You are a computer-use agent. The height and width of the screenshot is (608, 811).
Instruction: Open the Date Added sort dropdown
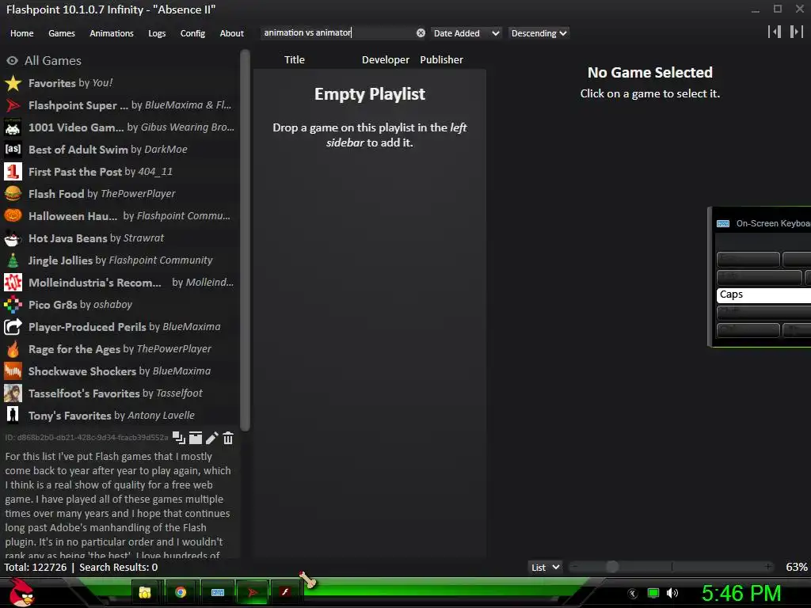(466, 33)
